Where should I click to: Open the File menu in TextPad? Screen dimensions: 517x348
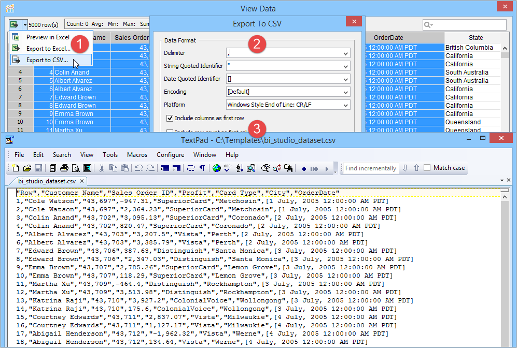[x=19, y=155]
